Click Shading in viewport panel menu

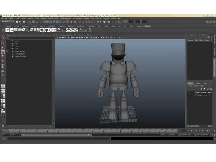point(63,35)
